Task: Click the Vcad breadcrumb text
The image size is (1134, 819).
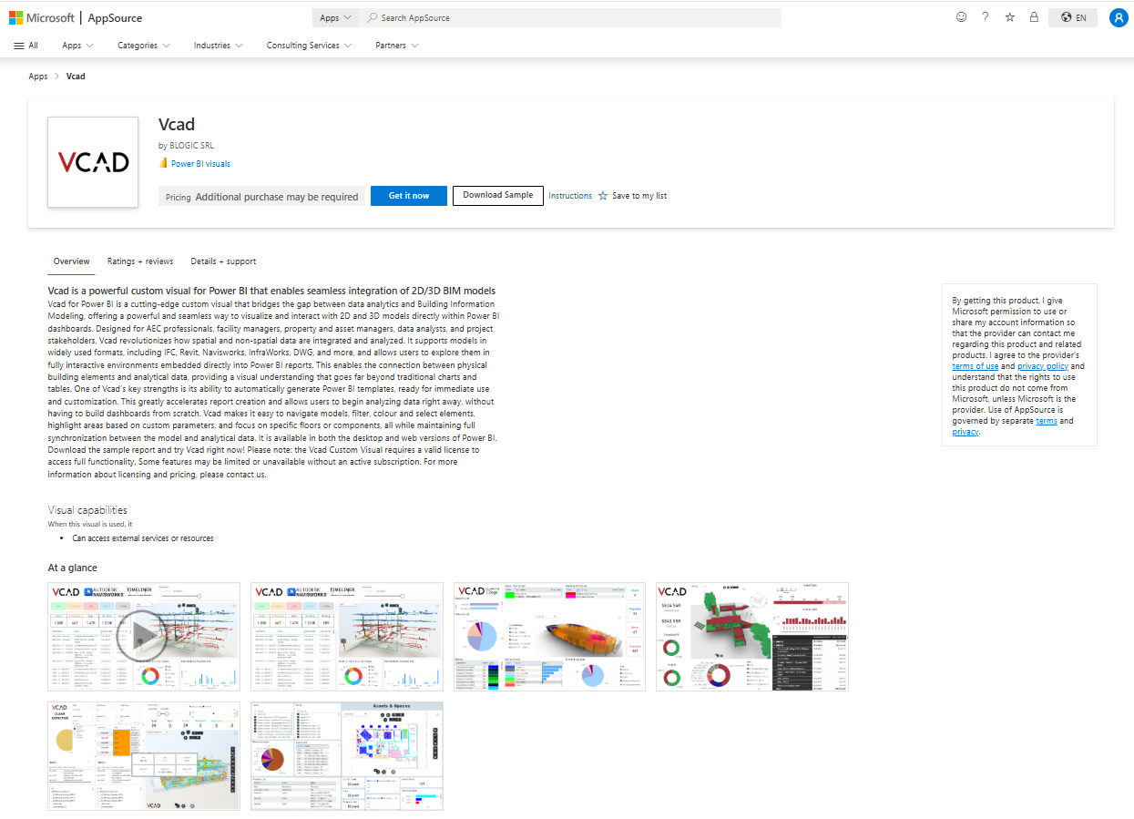Action: [76, 77]
